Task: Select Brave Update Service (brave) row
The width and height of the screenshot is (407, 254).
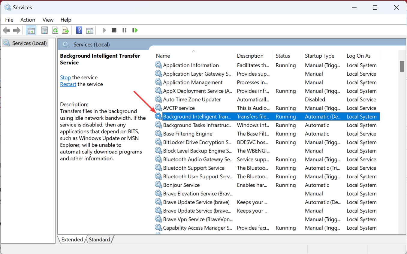Action: click(267, 202)
